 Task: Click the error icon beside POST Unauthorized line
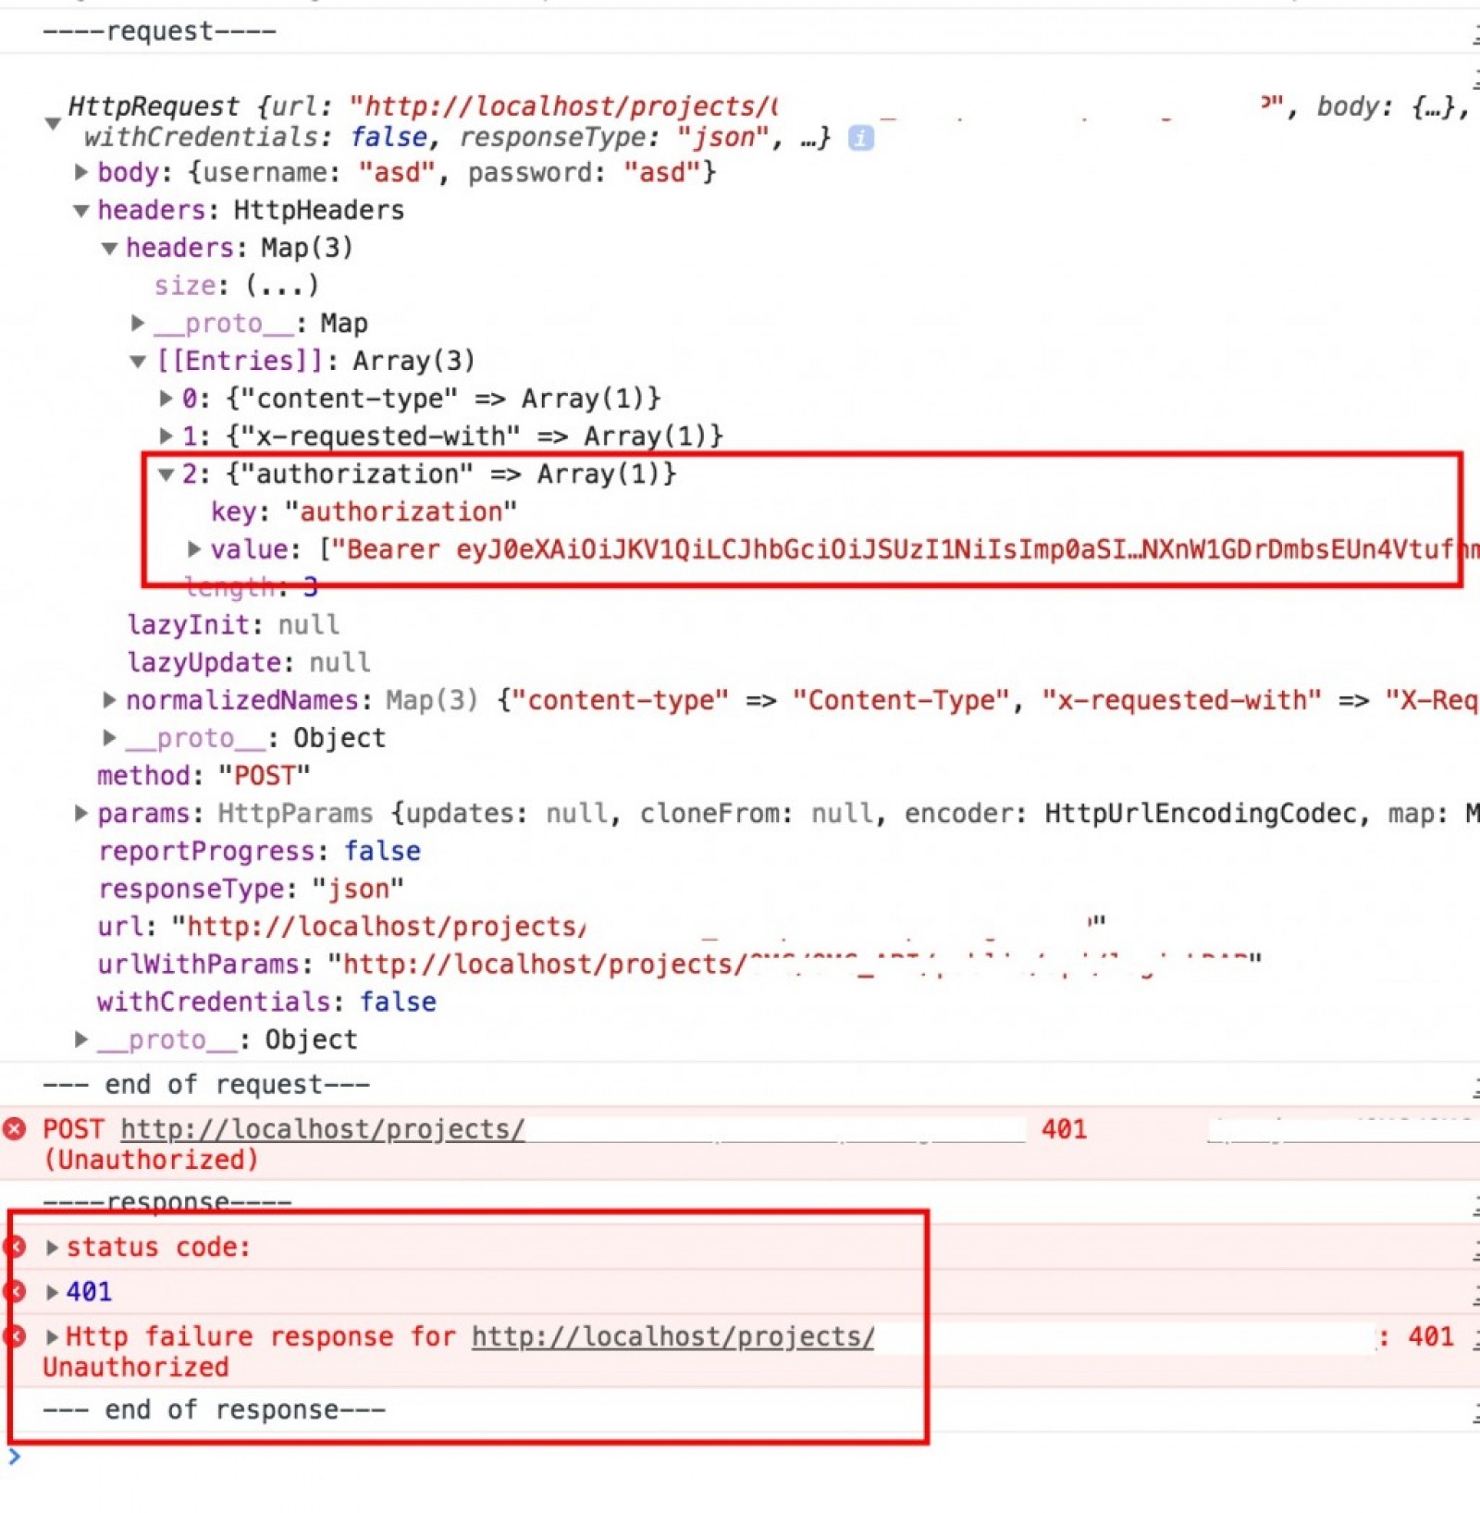point(15,1129)
